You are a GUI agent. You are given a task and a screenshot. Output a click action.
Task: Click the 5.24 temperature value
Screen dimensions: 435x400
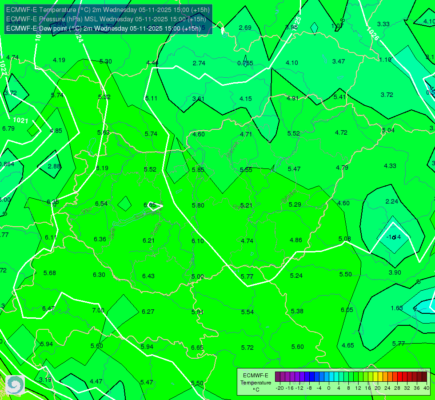[296, 276]
